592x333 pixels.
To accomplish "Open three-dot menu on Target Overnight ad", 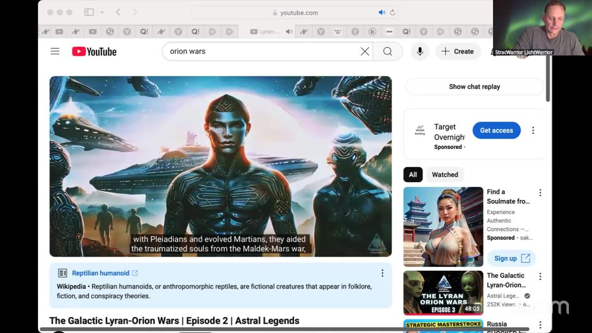I will pos(533,130).
